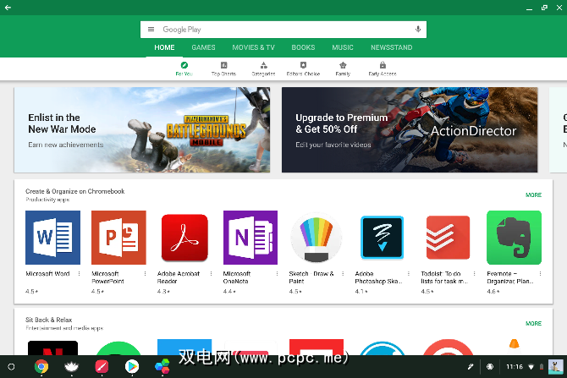Open Play Store from the shelf
The width and height of the screenshot is (567, 378).
coord(131,366)
